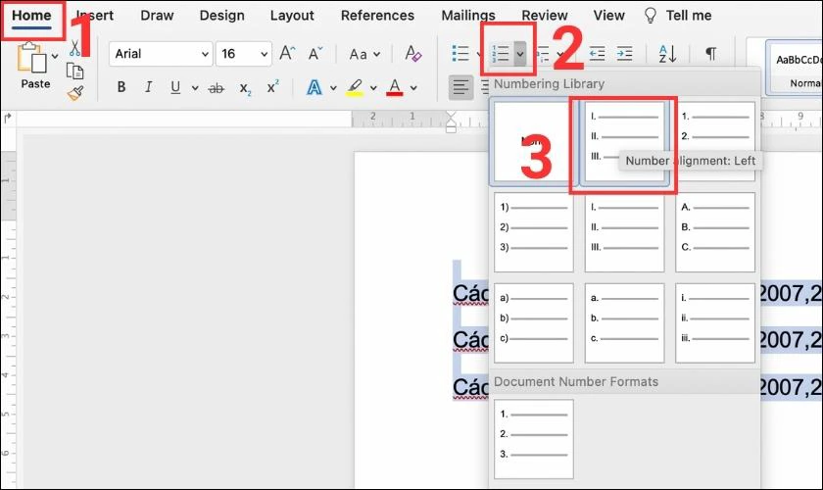Expand the font color arrow
823x490 pixels.
[x=413, y=87]
